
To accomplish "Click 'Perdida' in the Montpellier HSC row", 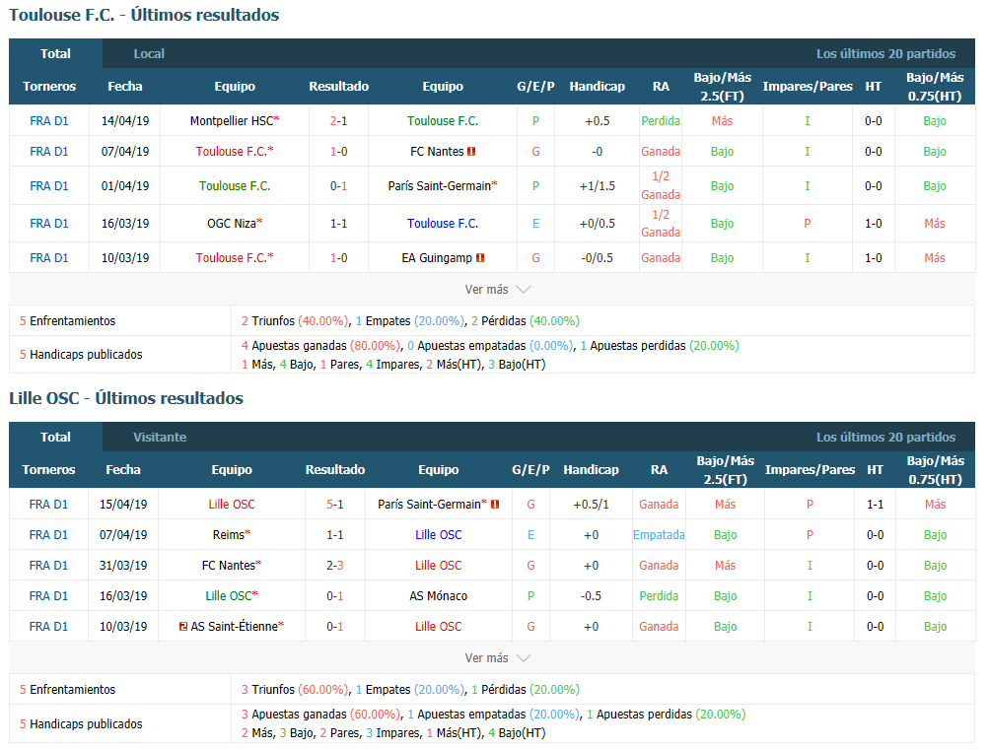I will [x=661, y=121].
